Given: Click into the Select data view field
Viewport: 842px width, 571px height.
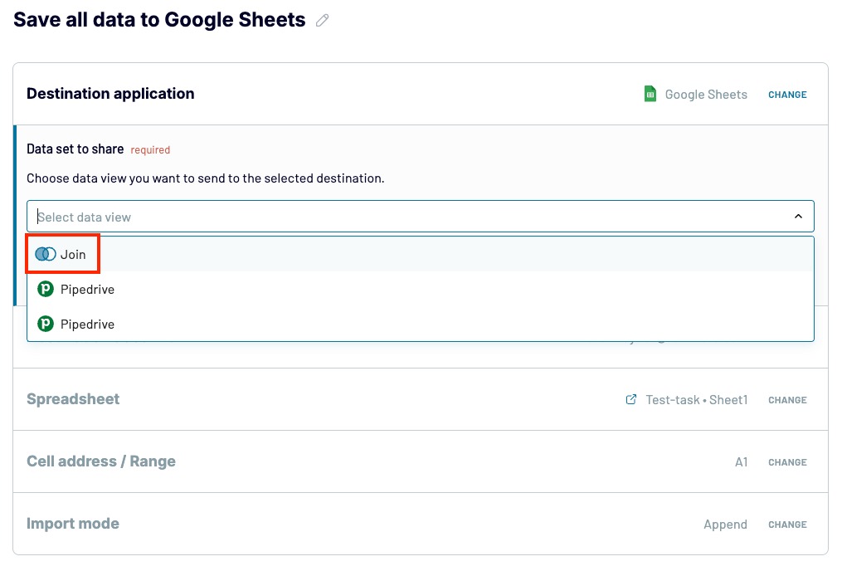Looking at the screenshot, I should [x=421, y=217].
